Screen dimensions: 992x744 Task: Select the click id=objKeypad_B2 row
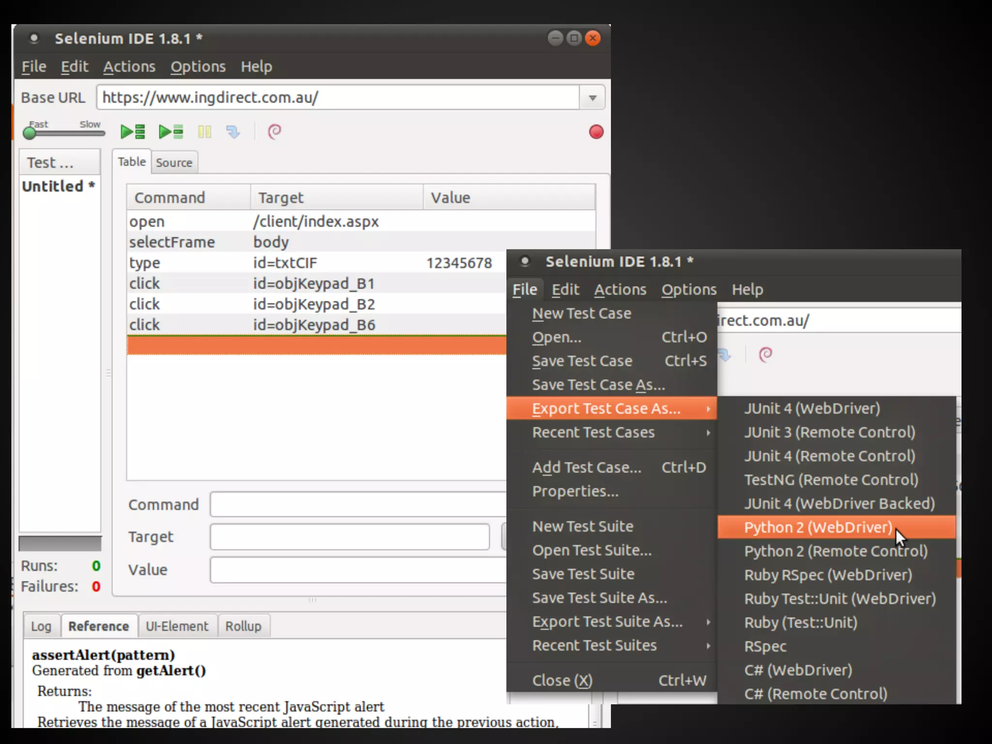tap(317, 304)
